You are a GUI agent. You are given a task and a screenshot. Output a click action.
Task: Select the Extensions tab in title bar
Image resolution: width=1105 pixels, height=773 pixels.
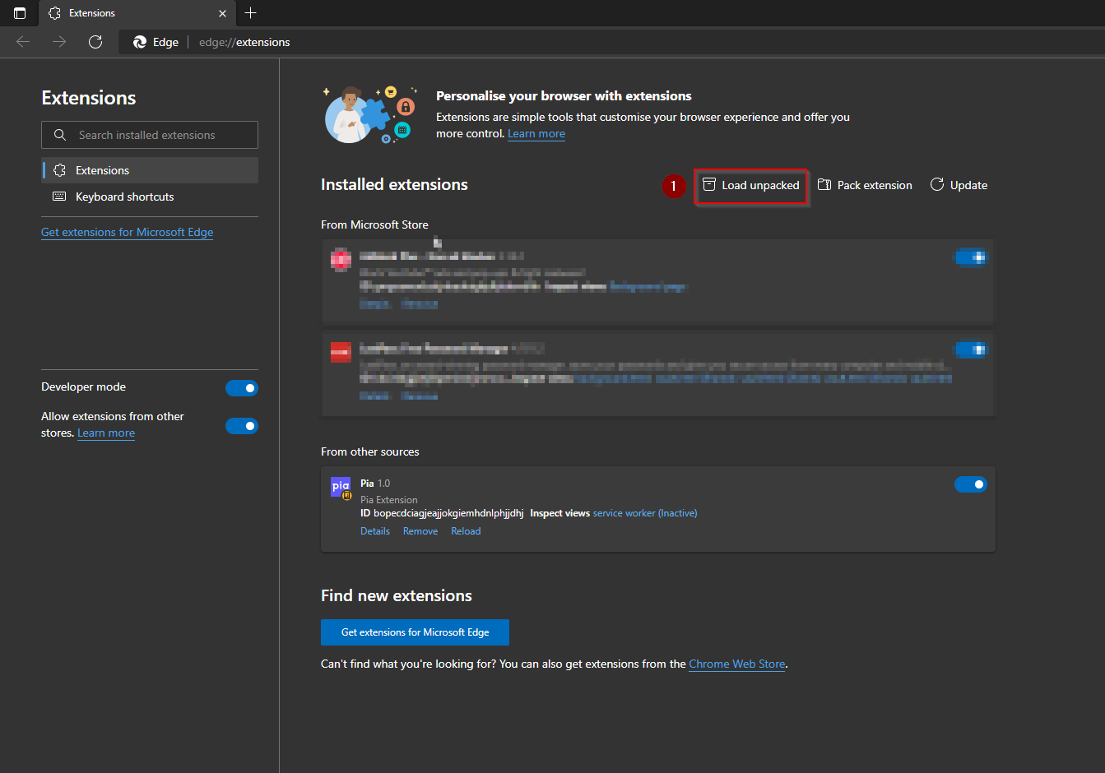[x=136, y=13]
